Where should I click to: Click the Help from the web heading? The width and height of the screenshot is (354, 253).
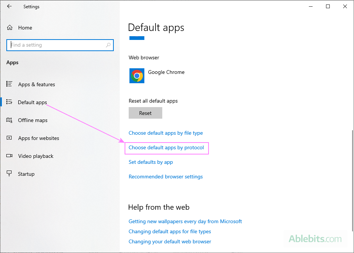(x=159, y=207)
